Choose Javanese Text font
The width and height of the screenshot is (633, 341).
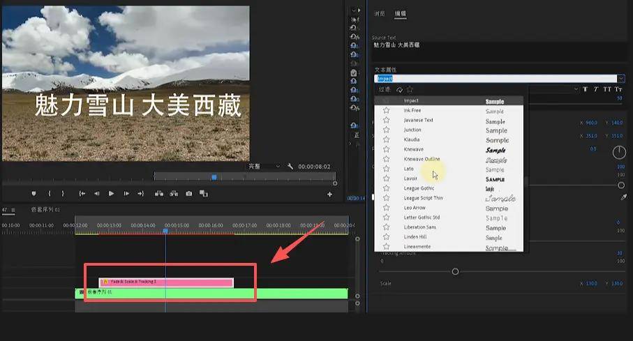point(449,120)
